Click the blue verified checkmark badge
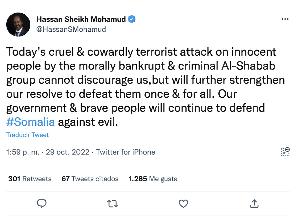Image resolution: width=298 pixels, height=218 pixels. click(132, 19)
